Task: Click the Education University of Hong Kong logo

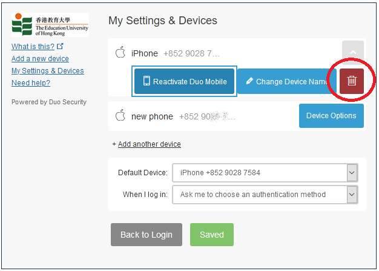Action: click(x=50, y=25)
